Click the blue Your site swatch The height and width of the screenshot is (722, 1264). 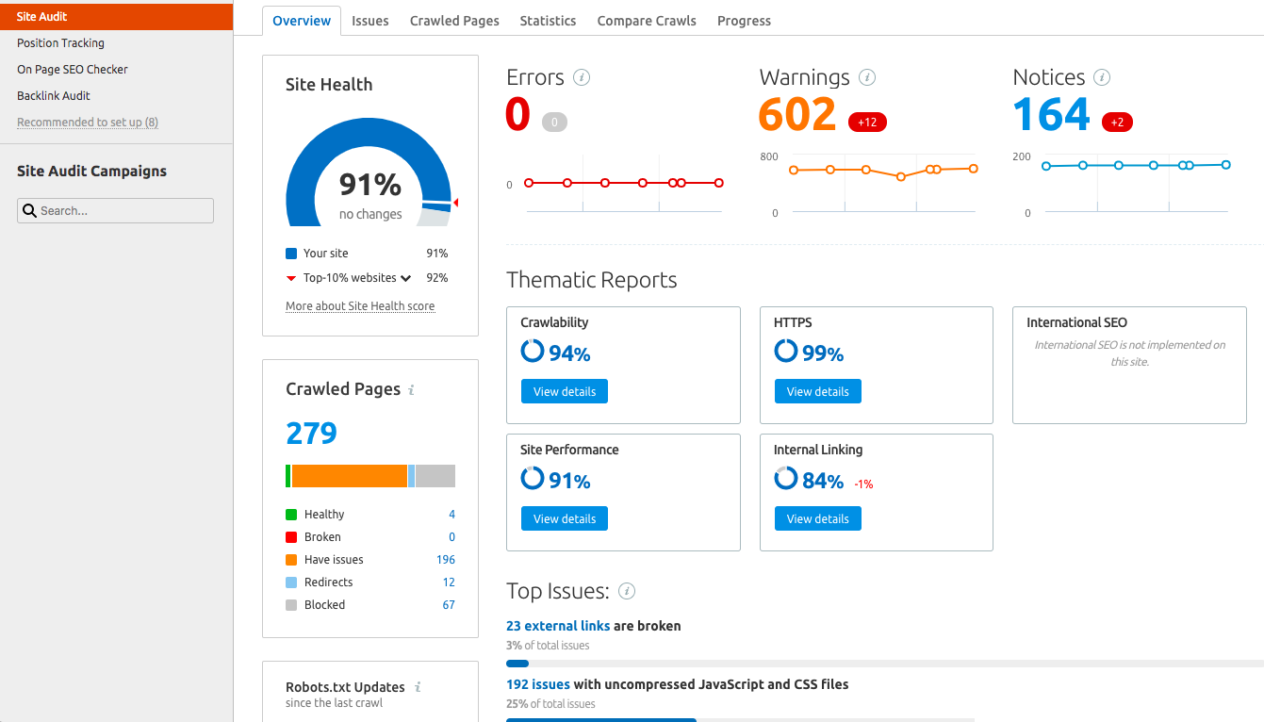click(x=291, y=254)
